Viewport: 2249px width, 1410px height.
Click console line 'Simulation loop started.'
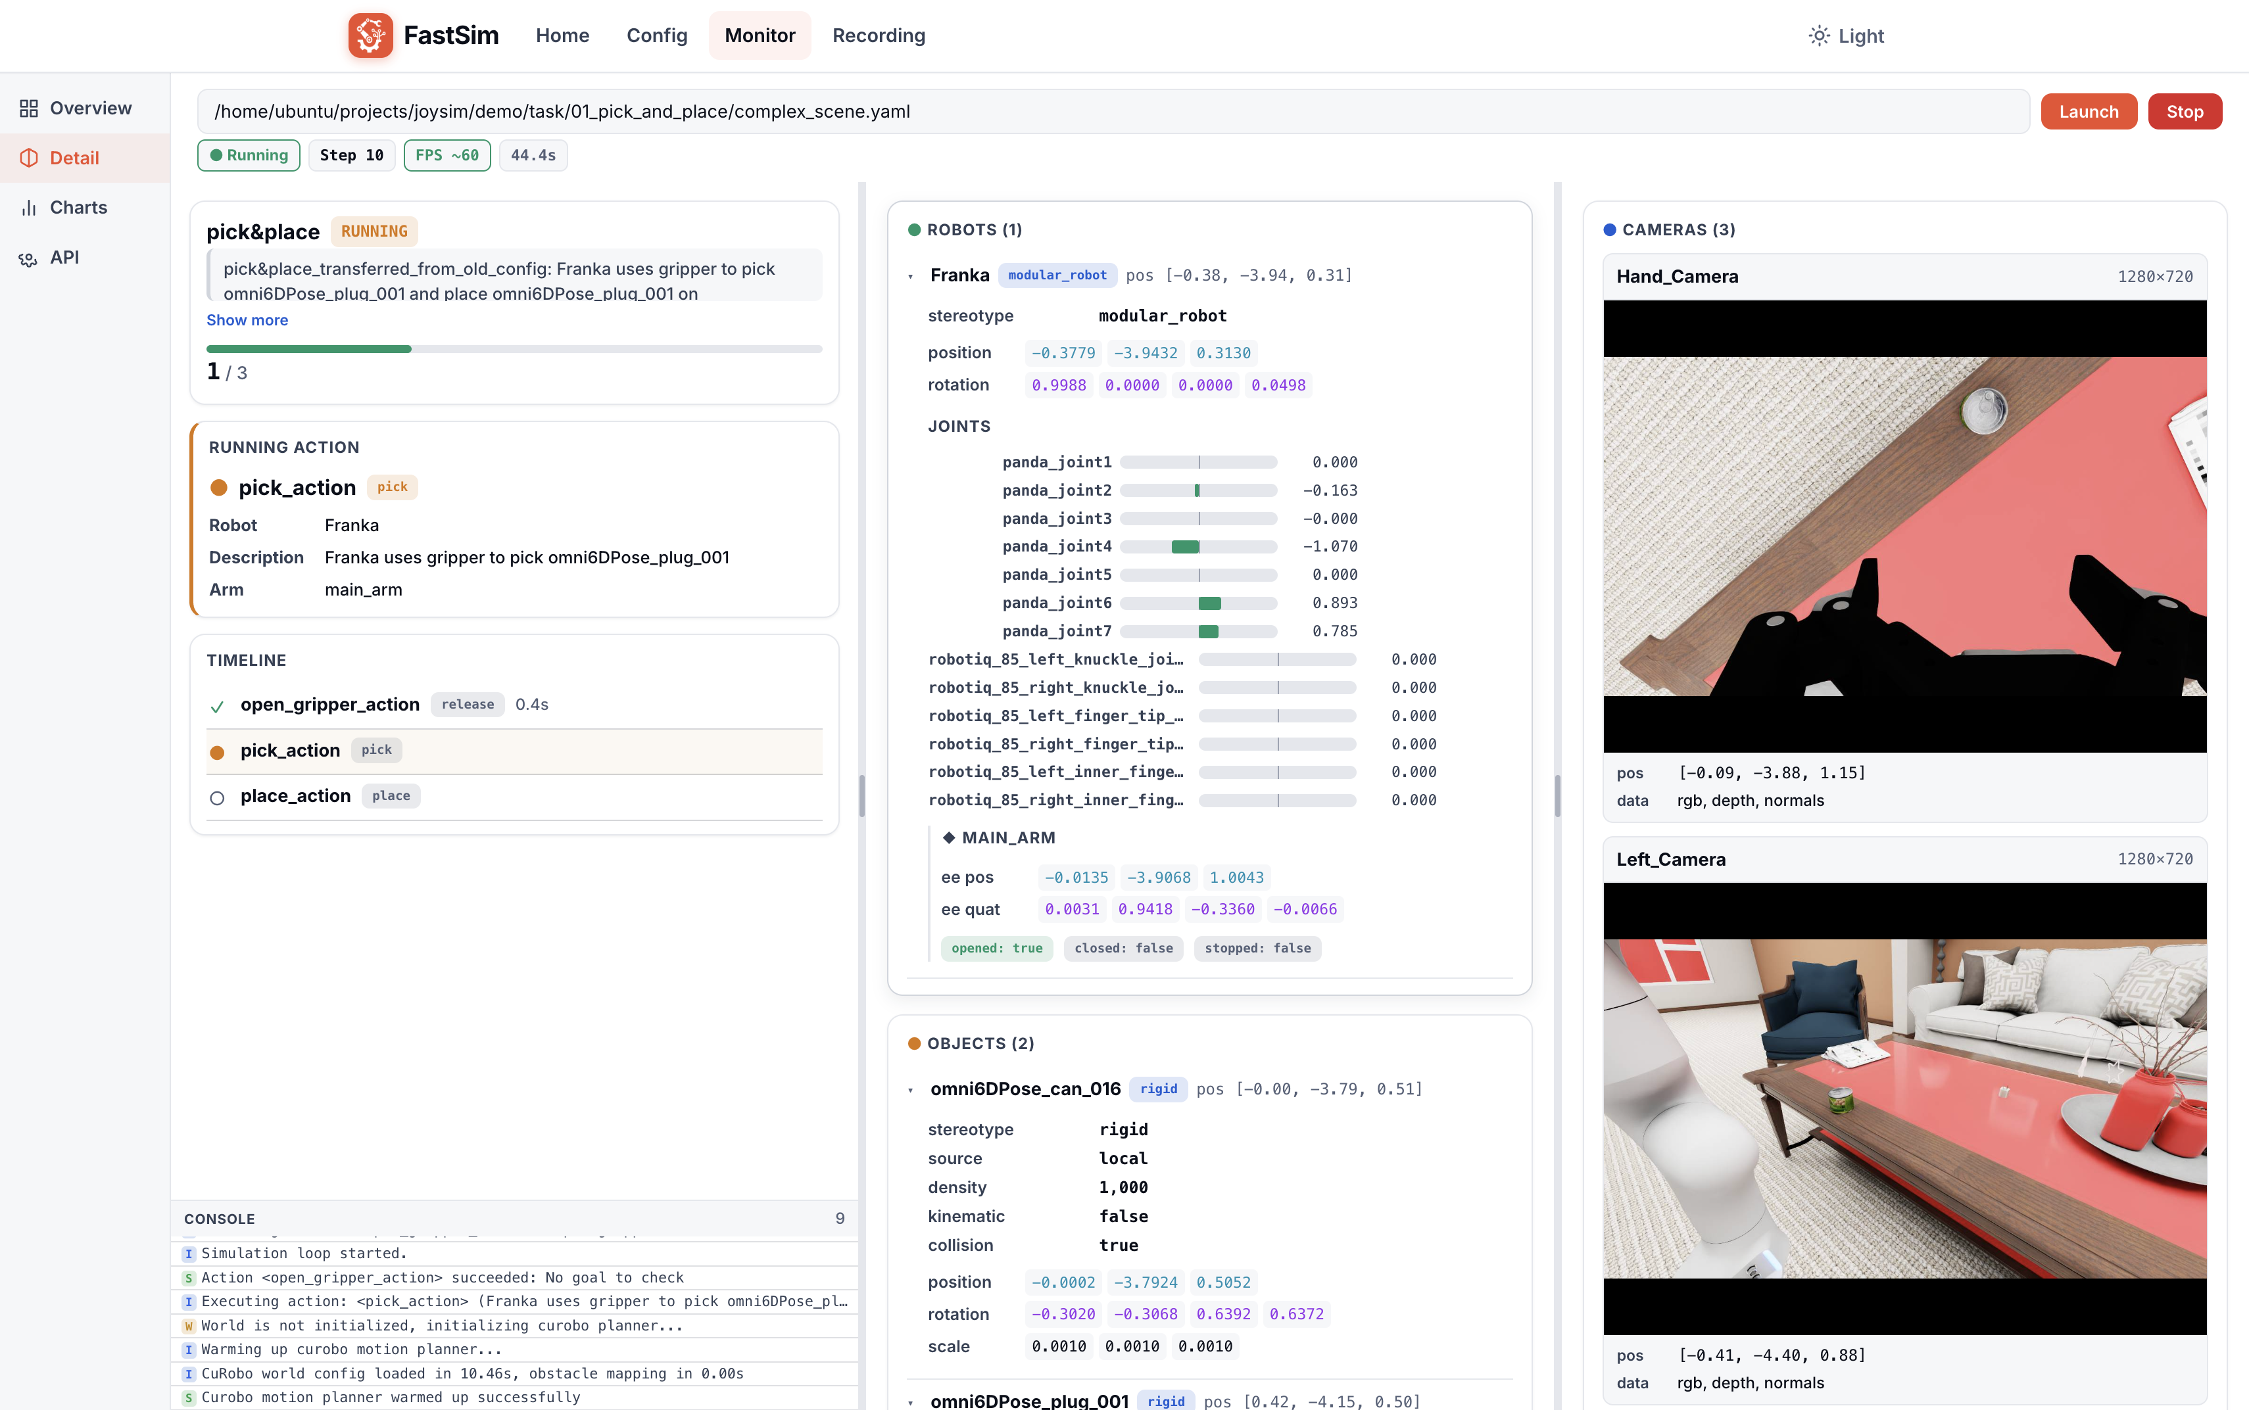coord(514,1254)
